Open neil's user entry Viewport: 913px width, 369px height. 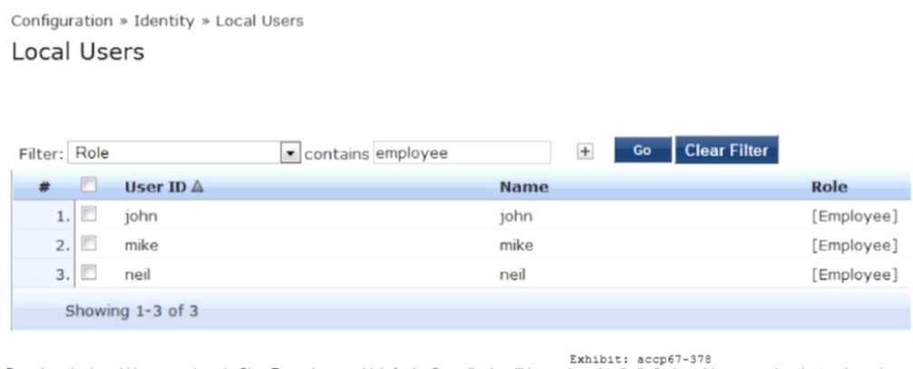point(139,274)
